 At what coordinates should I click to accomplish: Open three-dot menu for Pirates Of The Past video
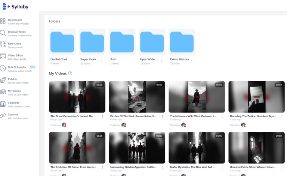pyautogui.click(x=162, y=116)
